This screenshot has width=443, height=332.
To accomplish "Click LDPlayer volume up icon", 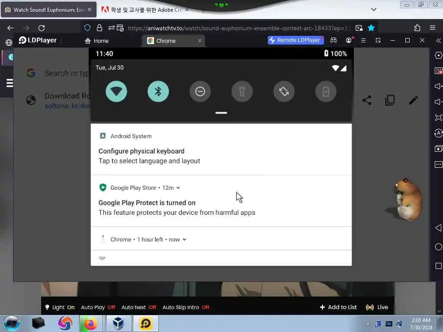I will pyautogui.click(x=438, y=86).
